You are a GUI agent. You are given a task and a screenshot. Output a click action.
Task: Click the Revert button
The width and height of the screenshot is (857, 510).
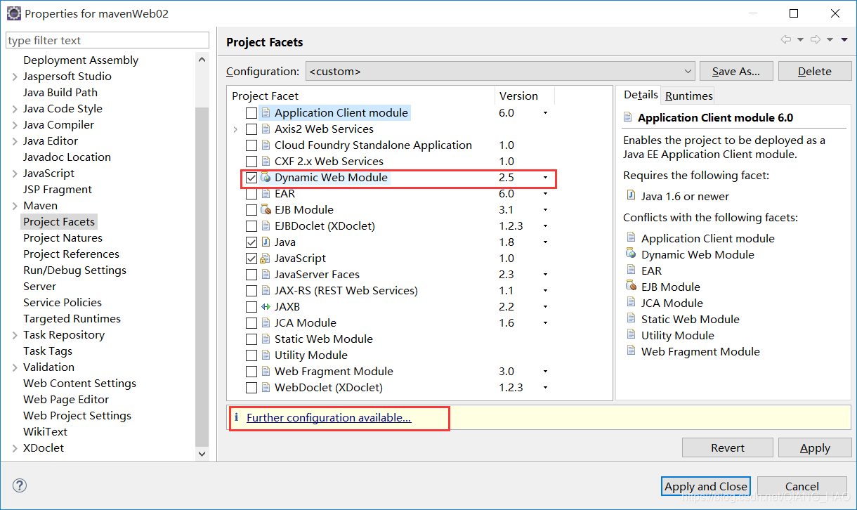(x=728, y=447)
